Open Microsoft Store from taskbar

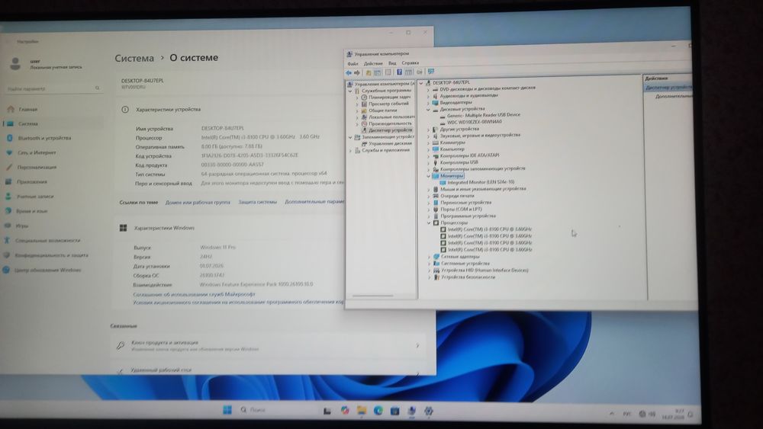[394, 411]
